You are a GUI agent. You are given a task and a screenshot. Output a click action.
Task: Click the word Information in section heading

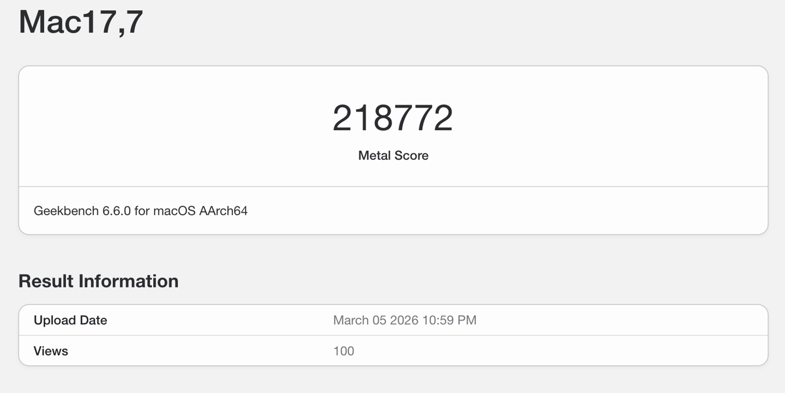click(x=128, y=281)
